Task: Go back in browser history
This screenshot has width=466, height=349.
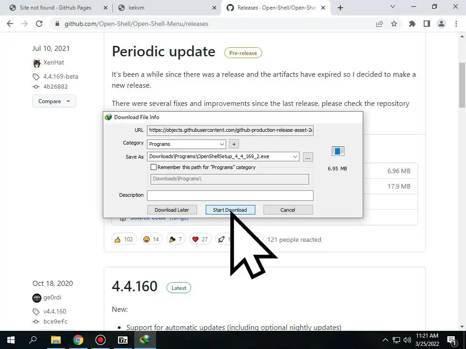Action: [10, 24]
